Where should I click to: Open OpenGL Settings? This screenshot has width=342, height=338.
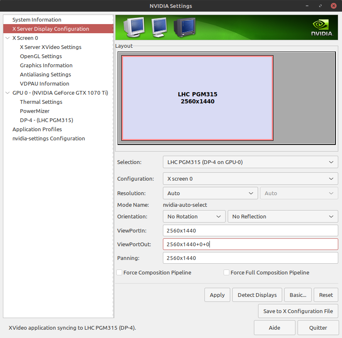pyautogui.click(x=41, y=56)
